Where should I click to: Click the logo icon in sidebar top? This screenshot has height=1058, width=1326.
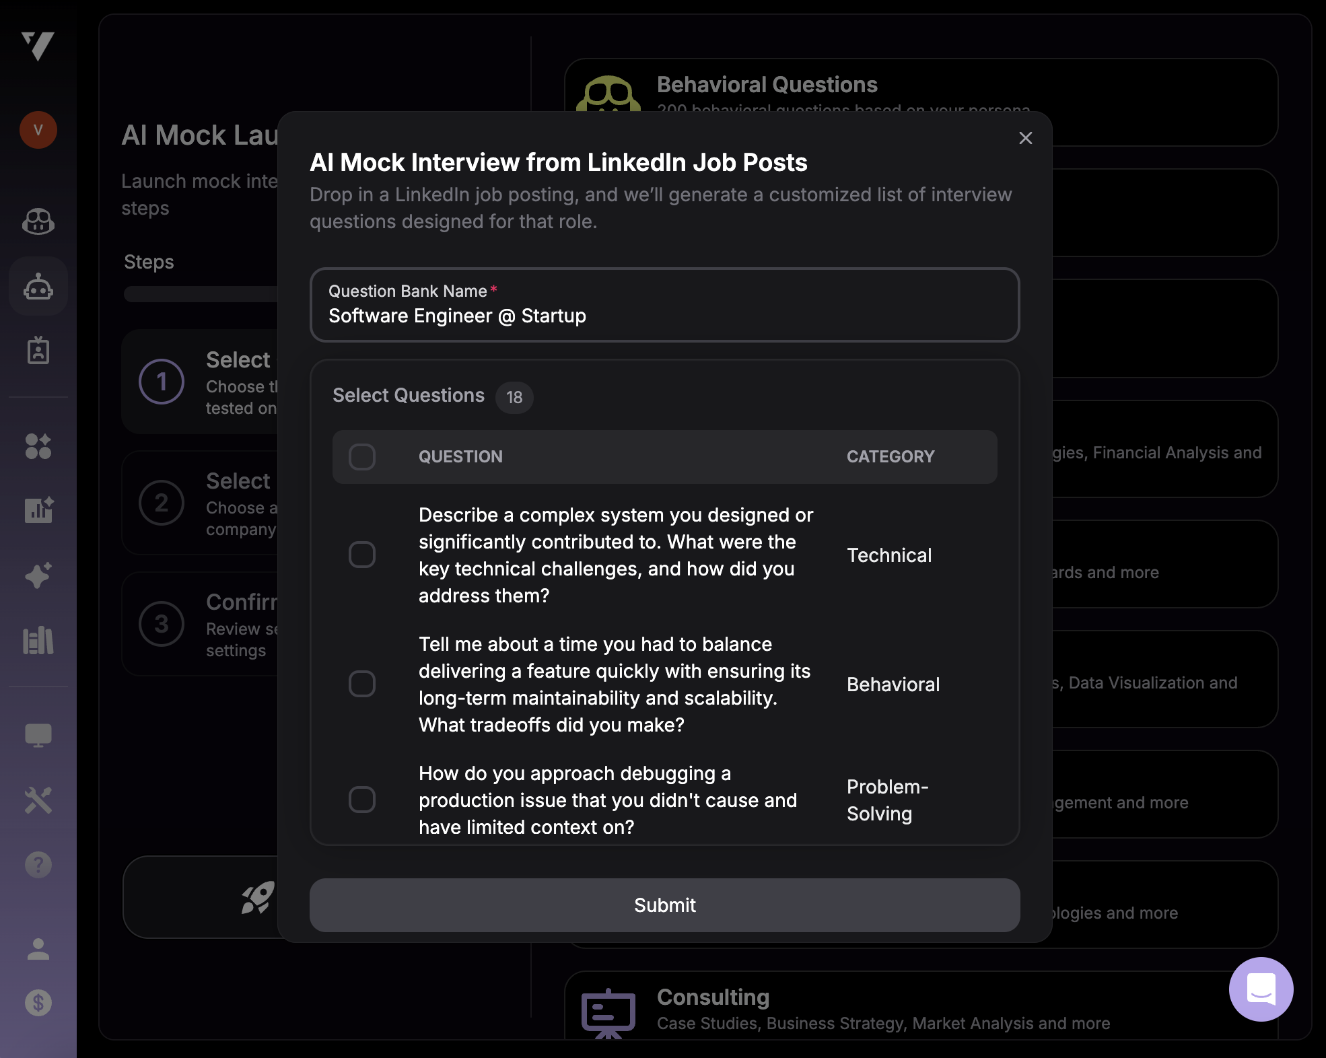coord(38,46)
